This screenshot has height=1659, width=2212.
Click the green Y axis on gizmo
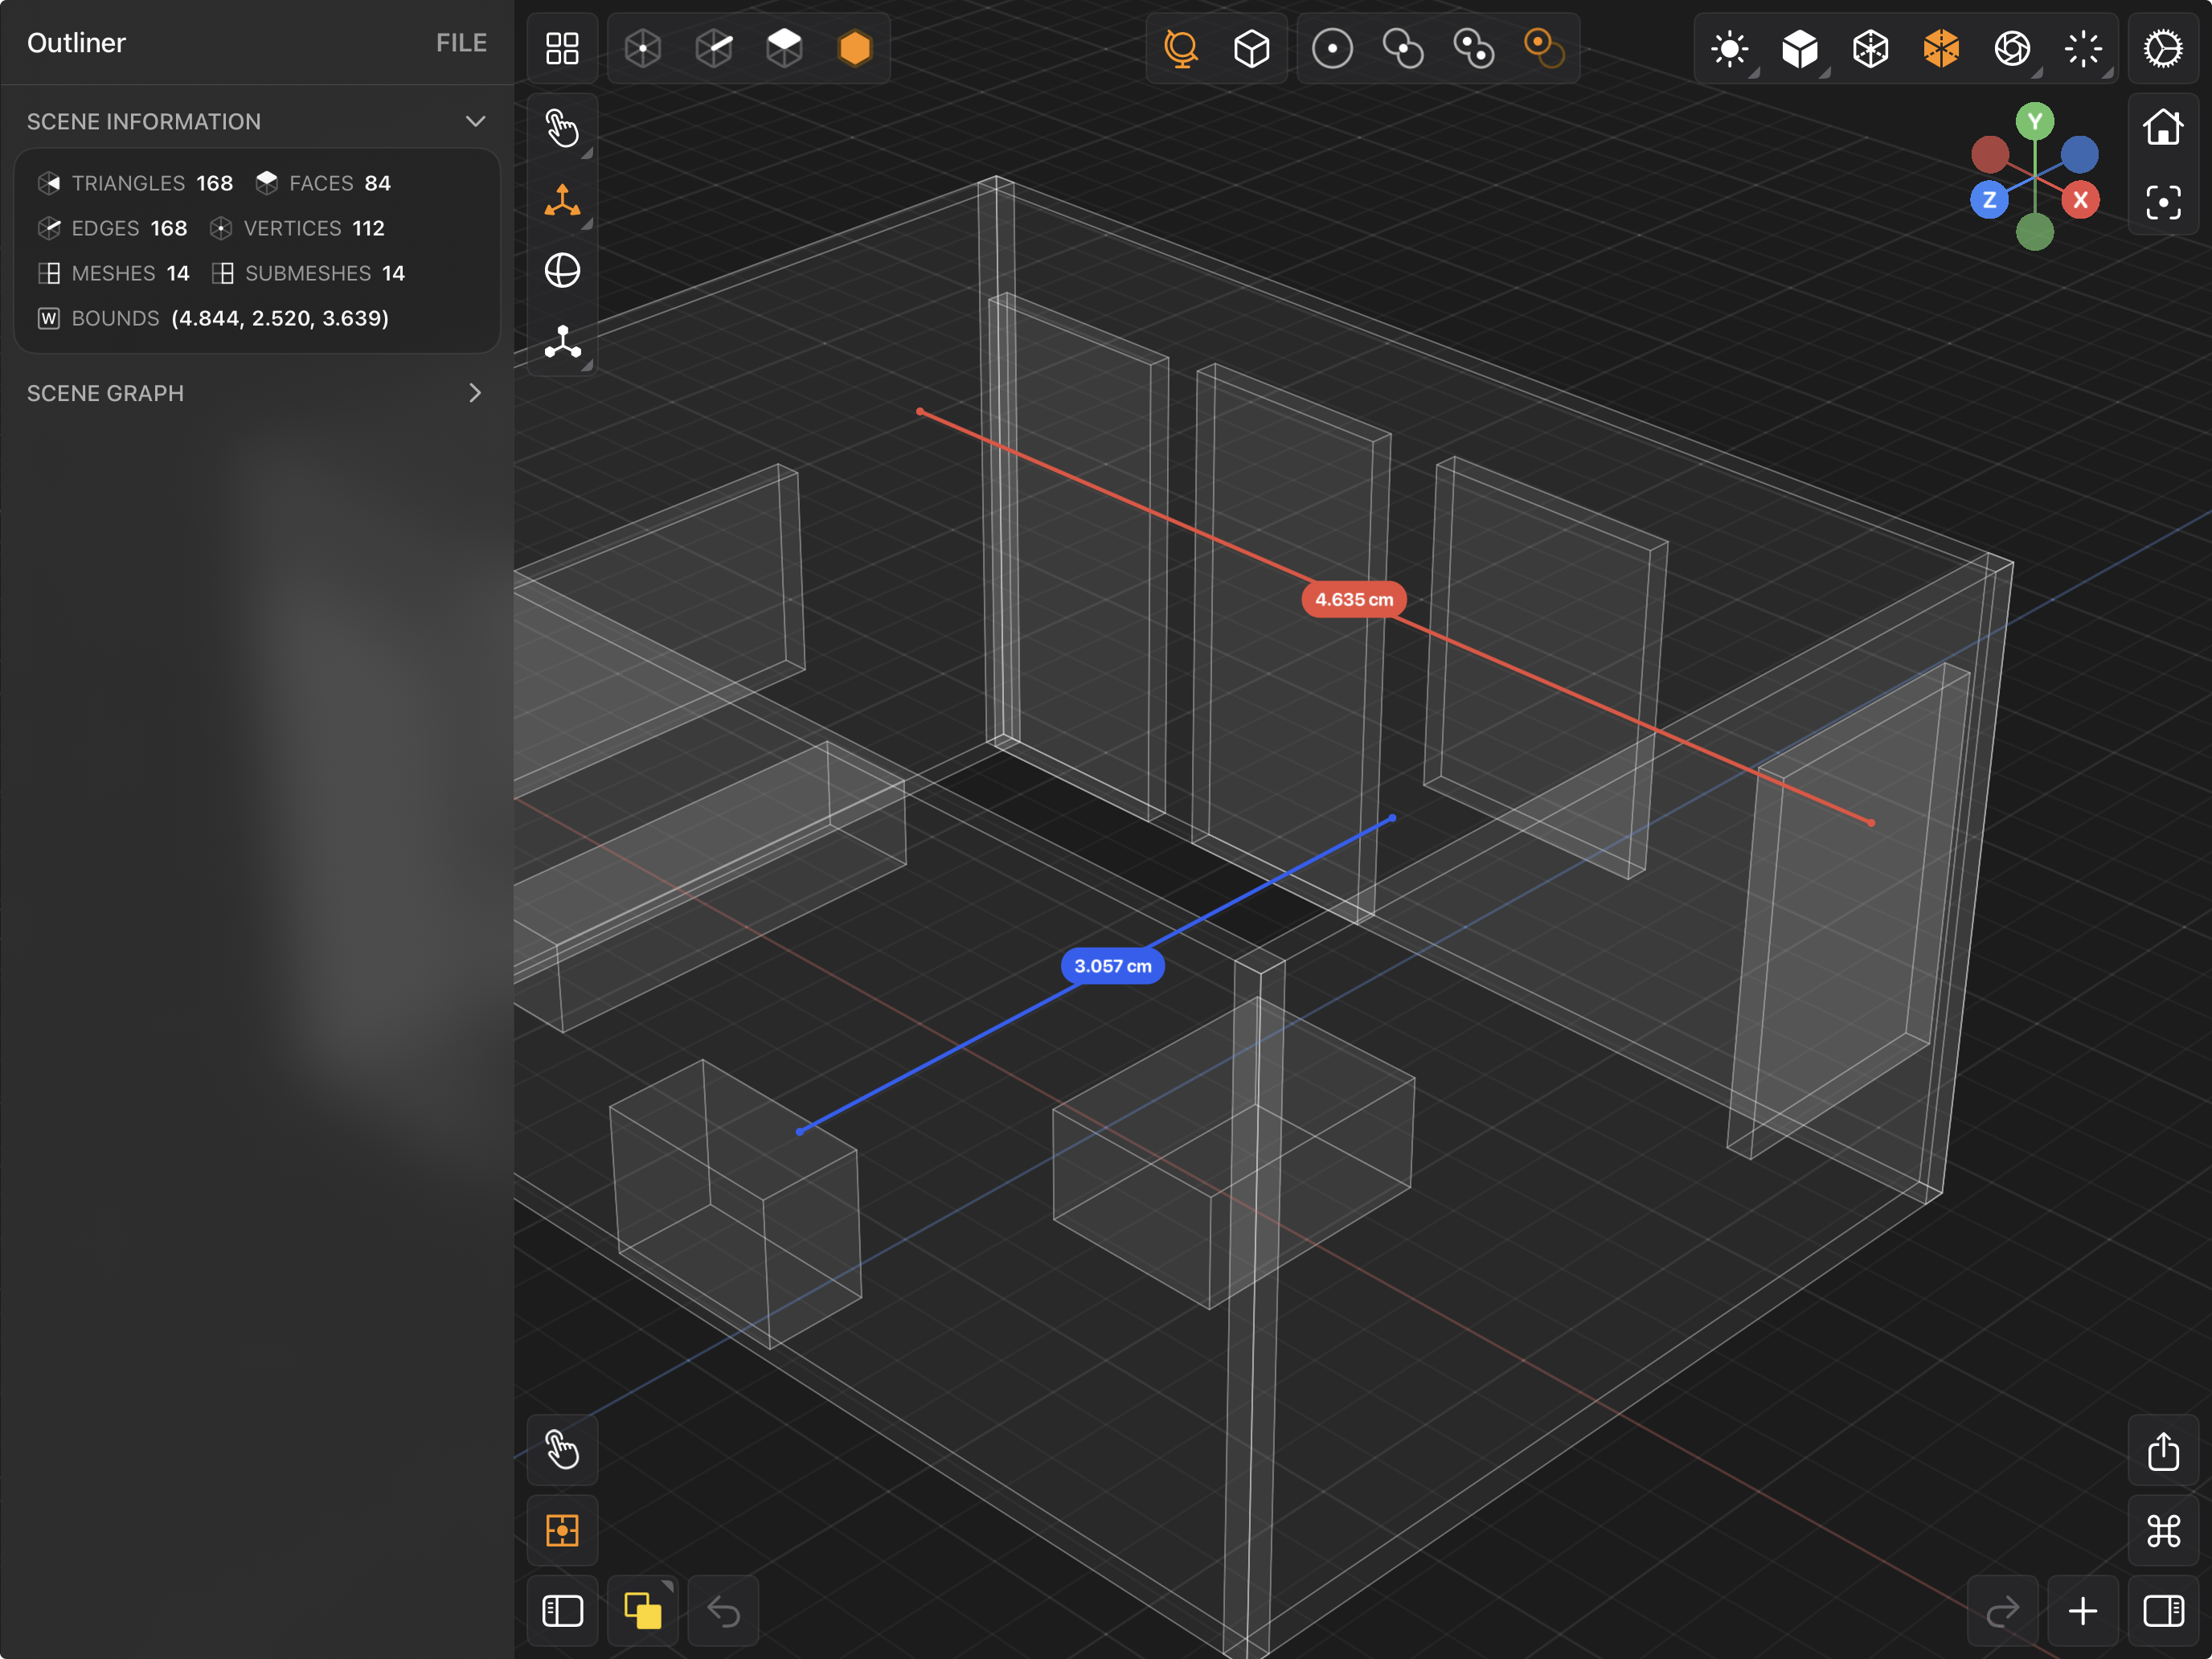(2035, 122)
